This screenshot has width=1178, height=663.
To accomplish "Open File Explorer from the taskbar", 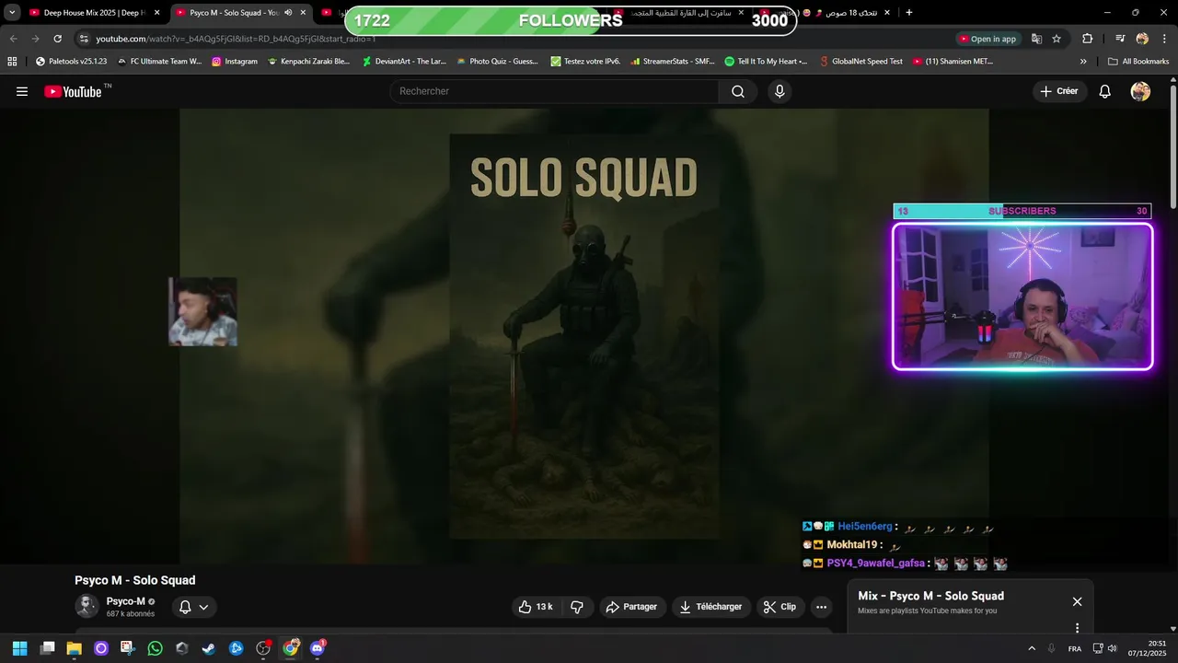I will [74, 648].
